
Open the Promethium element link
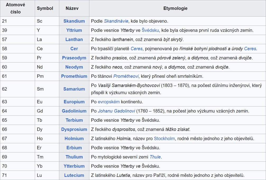pos(74,76)
